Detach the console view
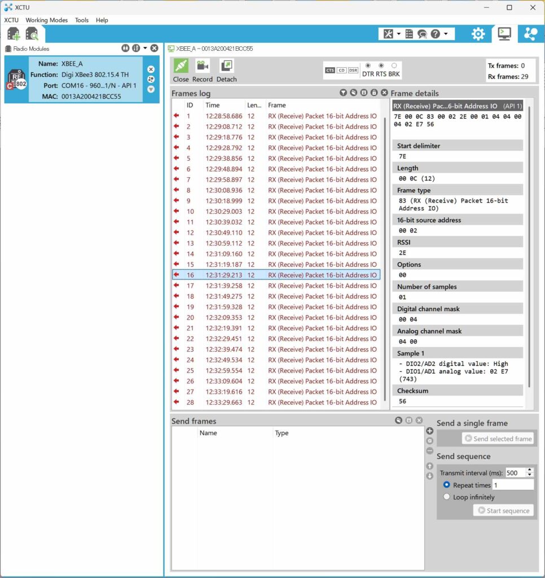The image size is (545, 578). point(226,71)
